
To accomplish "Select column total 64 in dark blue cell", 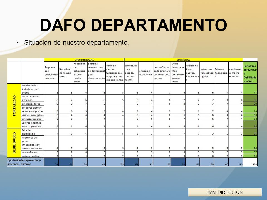I will pos(132,162).
